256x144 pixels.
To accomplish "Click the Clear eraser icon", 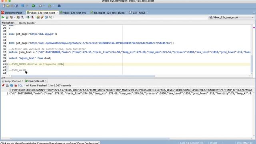I will coord(42,17).
